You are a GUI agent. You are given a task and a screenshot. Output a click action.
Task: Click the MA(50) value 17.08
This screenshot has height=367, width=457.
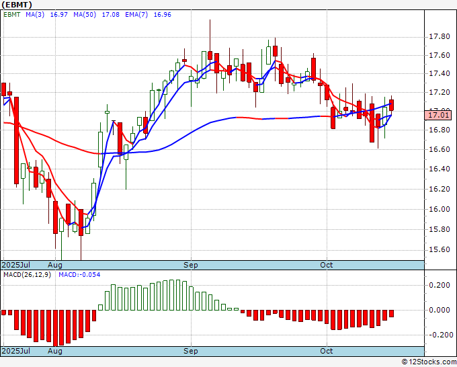click(x=110, y=15)
